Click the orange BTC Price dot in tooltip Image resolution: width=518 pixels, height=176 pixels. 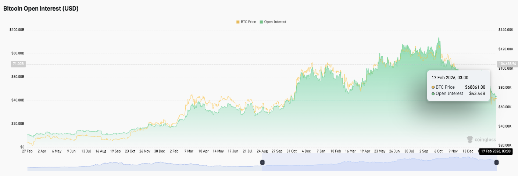tap(433, 87)
